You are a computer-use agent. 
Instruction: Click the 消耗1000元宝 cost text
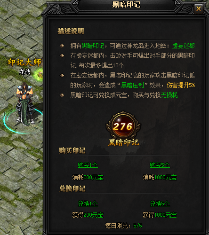click(160, 177)
